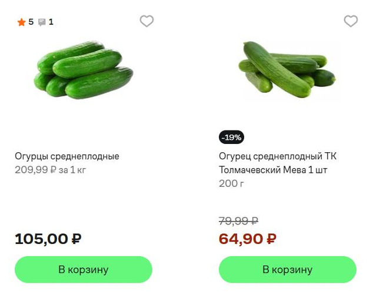The width and height of the screenshot is (386, 305).
Task: Click the review count 1 beside the bubble
Action: coord(51,22)
